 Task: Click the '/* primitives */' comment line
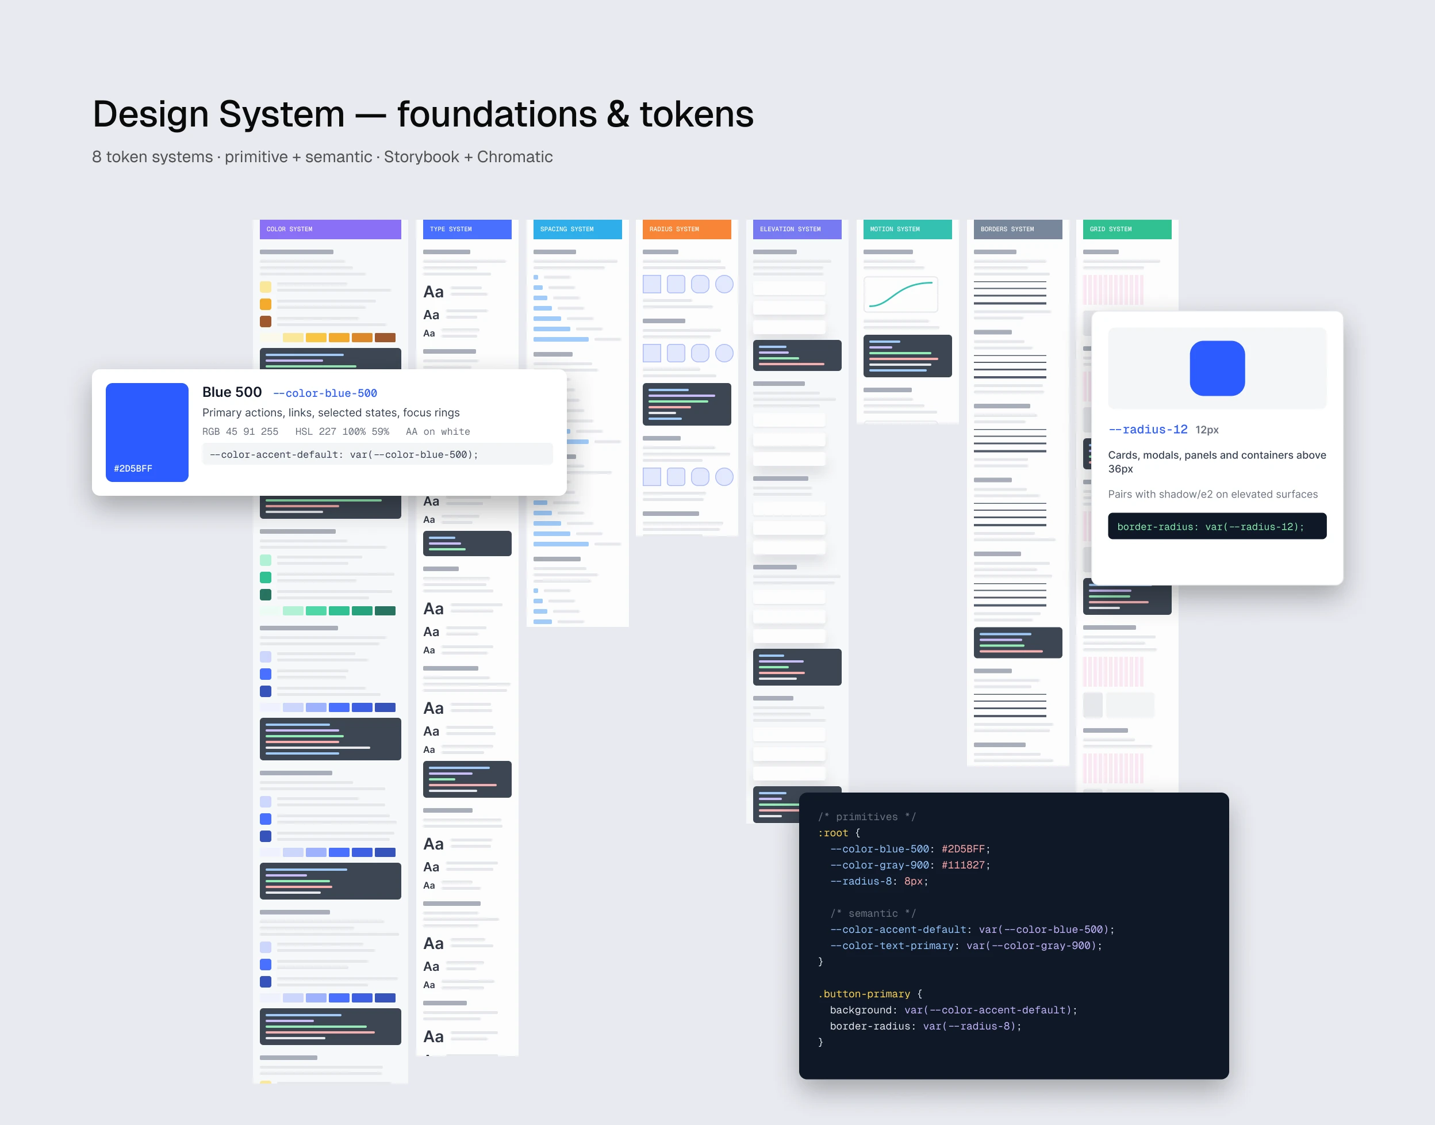[866, 817]
